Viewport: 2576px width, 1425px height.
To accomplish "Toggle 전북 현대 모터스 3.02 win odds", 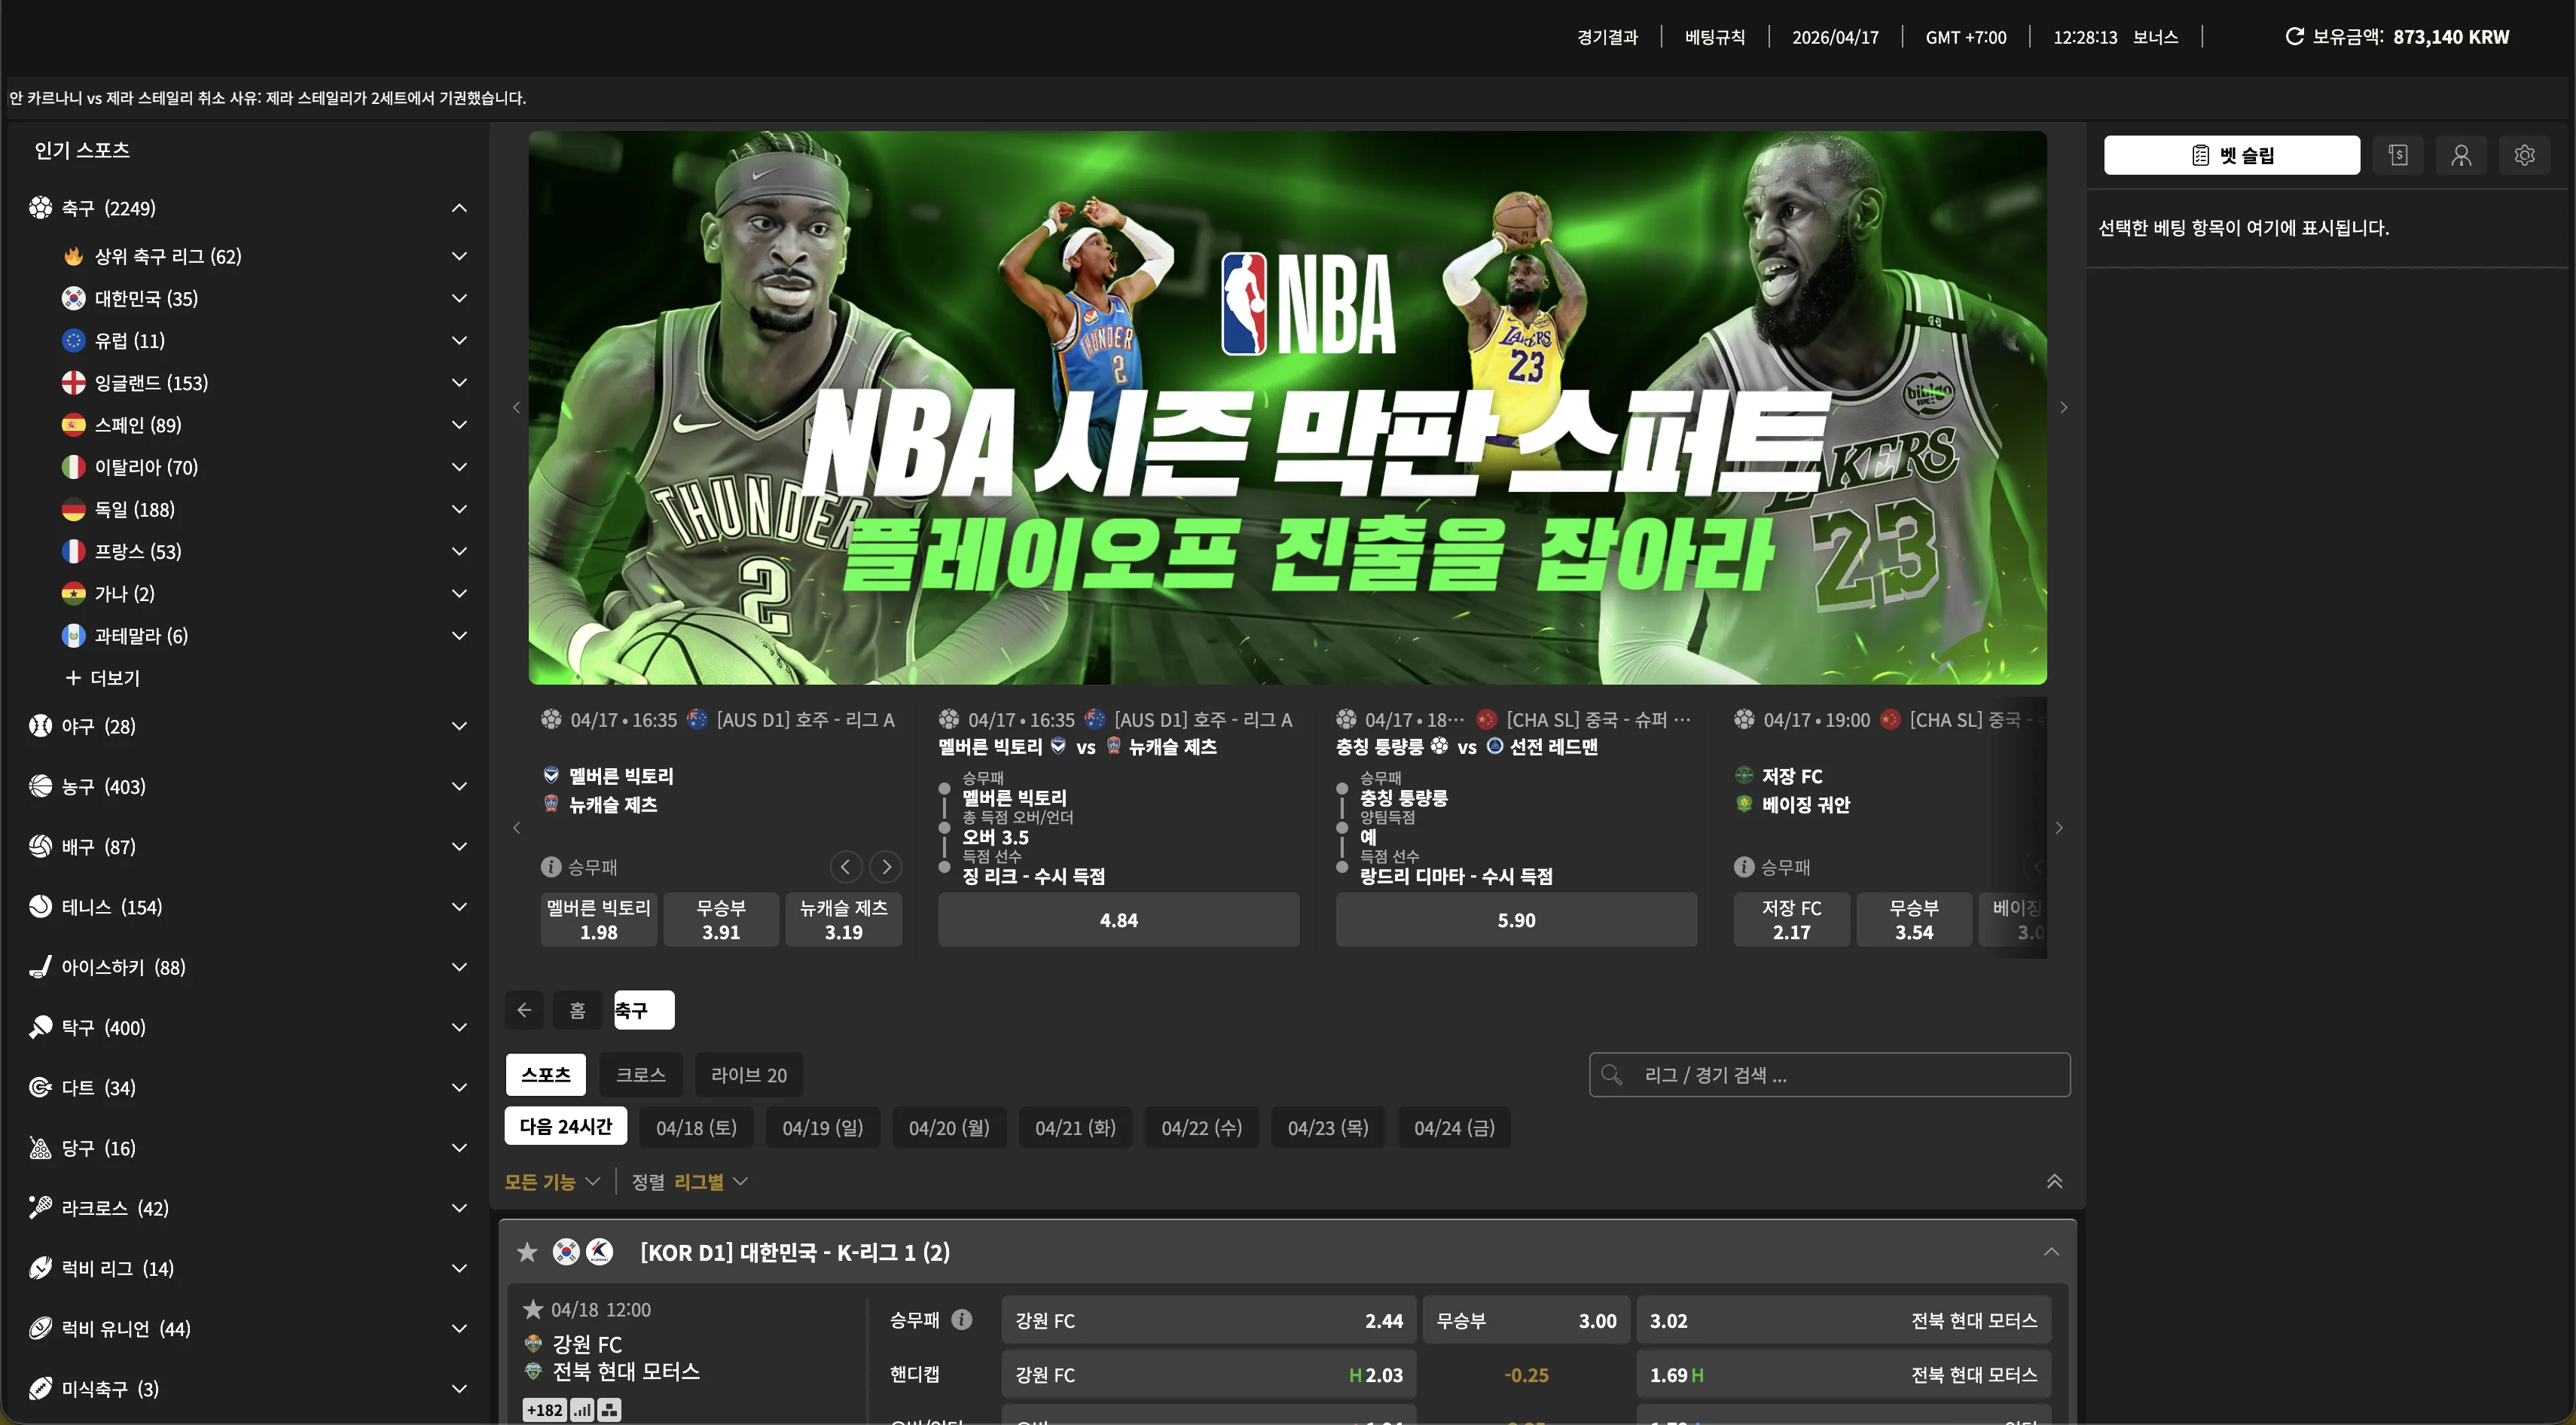I will point(1844,1321).
